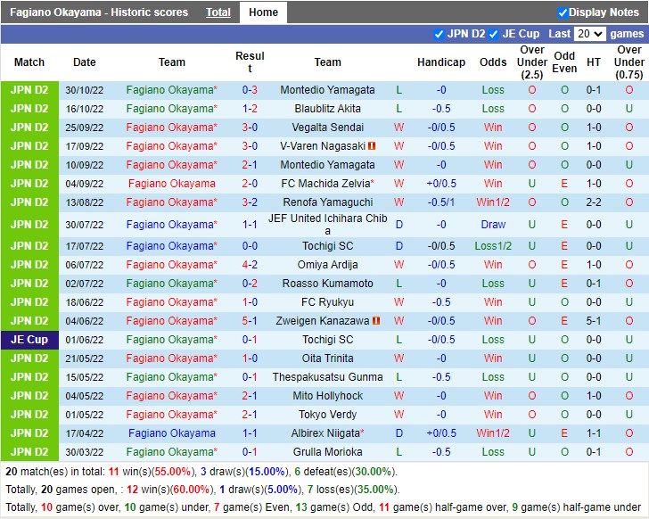This screenshot has width=649, height=519.
Task: Click the Odd Even column header
Action: 564,62
